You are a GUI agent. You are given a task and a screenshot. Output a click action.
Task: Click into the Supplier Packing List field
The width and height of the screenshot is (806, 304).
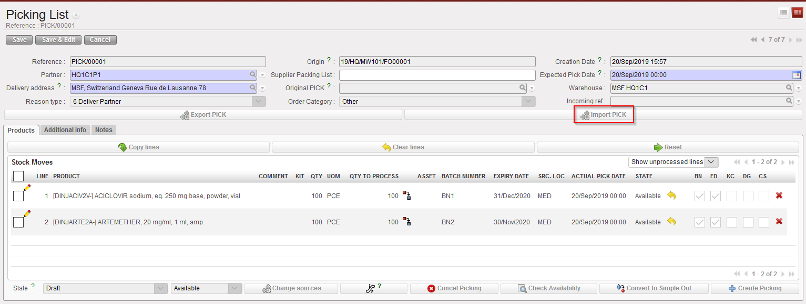coord(437,75)
